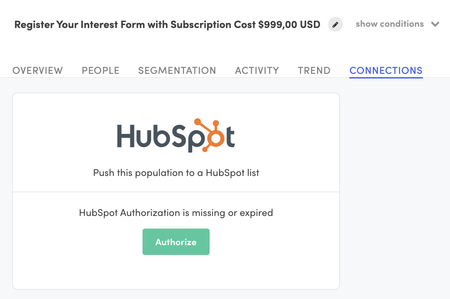450x299 pixels.
Task: Authorize the HubSpot connection
Action: pos(176,242)
